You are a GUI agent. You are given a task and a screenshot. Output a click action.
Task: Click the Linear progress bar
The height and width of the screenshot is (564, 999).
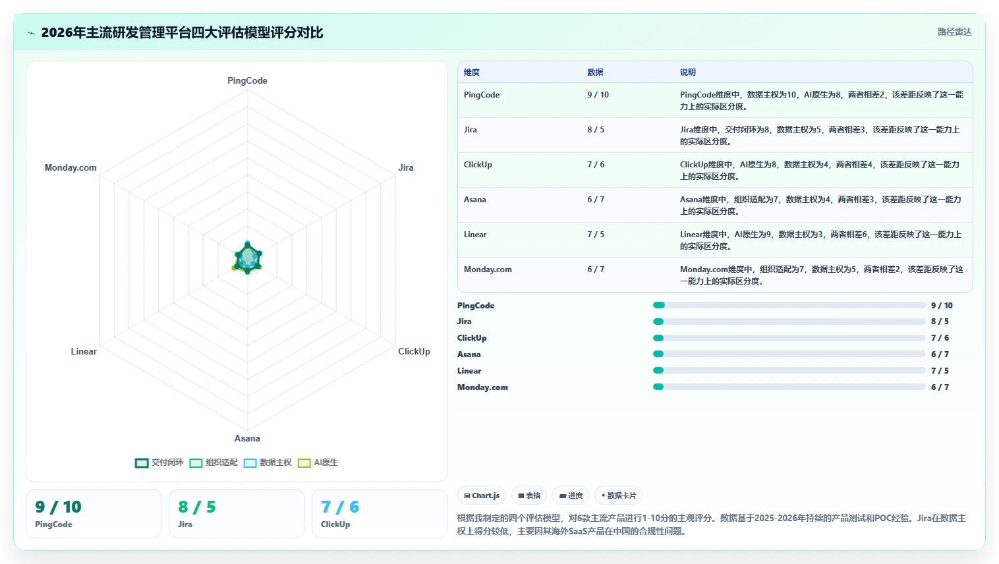click(x=789, y=370)
